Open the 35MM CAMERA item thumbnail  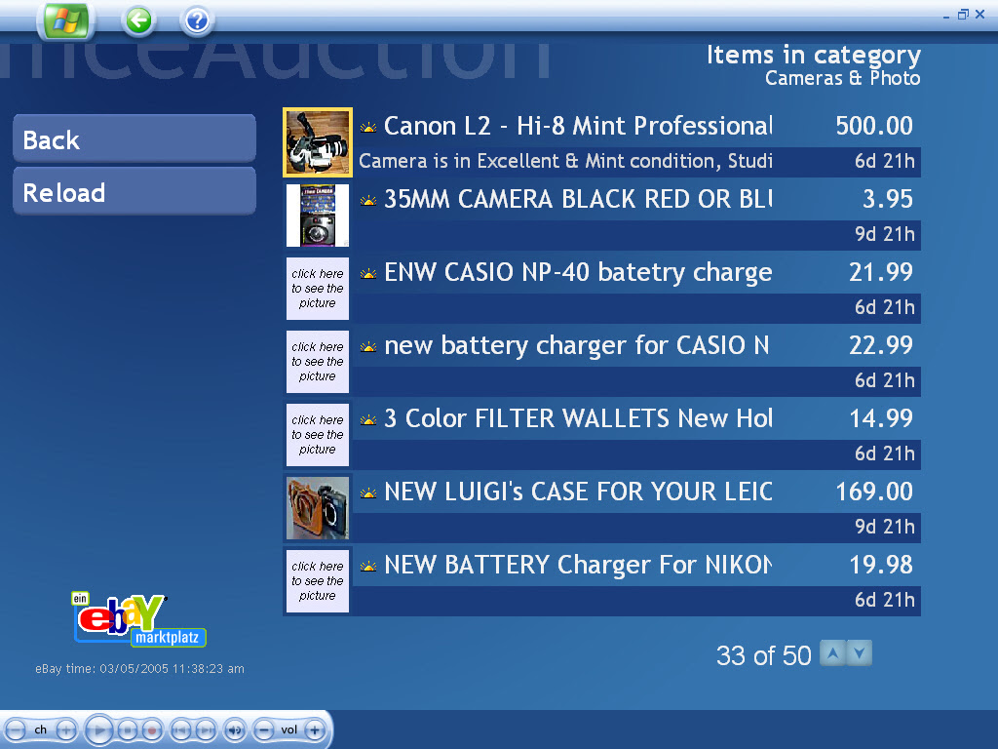coord(318,216)
